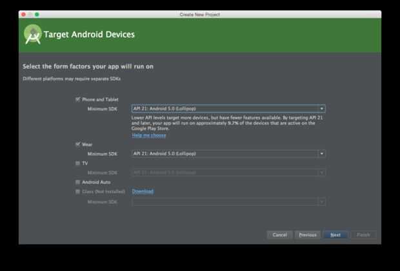The width and height of the screenshot is (400, 271).
Task: Click the Android Studio logo icon
Action: [32, 34]
